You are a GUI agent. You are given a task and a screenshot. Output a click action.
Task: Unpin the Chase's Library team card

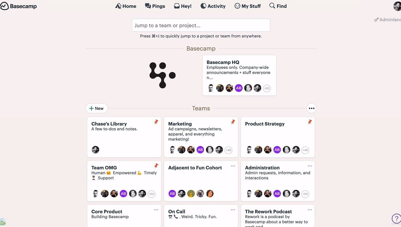(156, 122)
